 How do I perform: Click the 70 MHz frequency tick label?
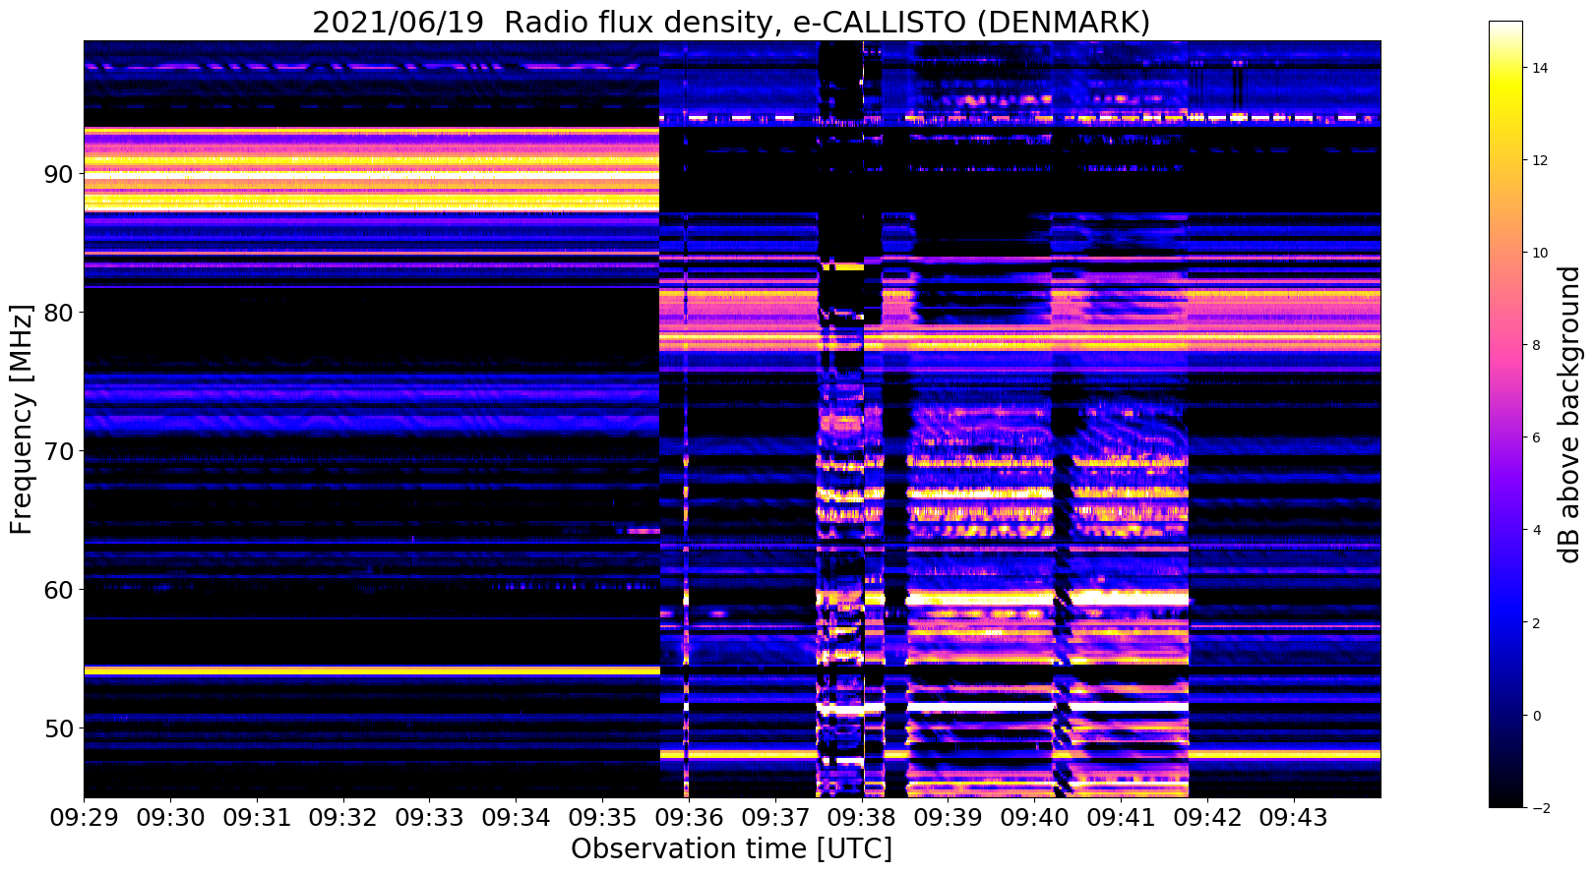pos(59,451)
